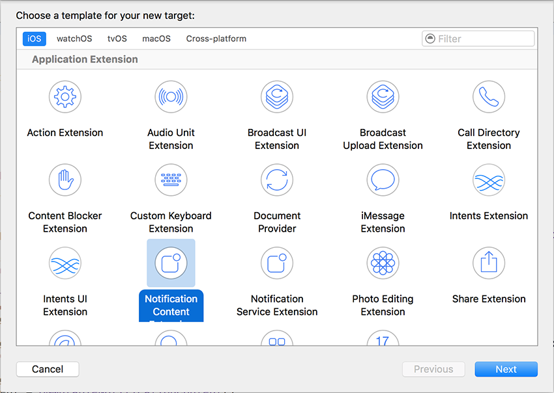Click the Document Provider label
Viewport: 554px width, 393px height.
click(x=277, y=223)
